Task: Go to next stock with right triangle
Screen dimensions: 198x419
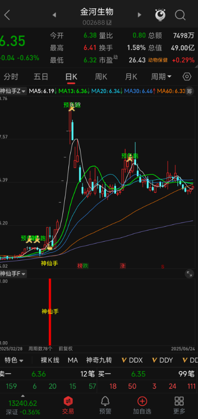Action: click(139, 15)
